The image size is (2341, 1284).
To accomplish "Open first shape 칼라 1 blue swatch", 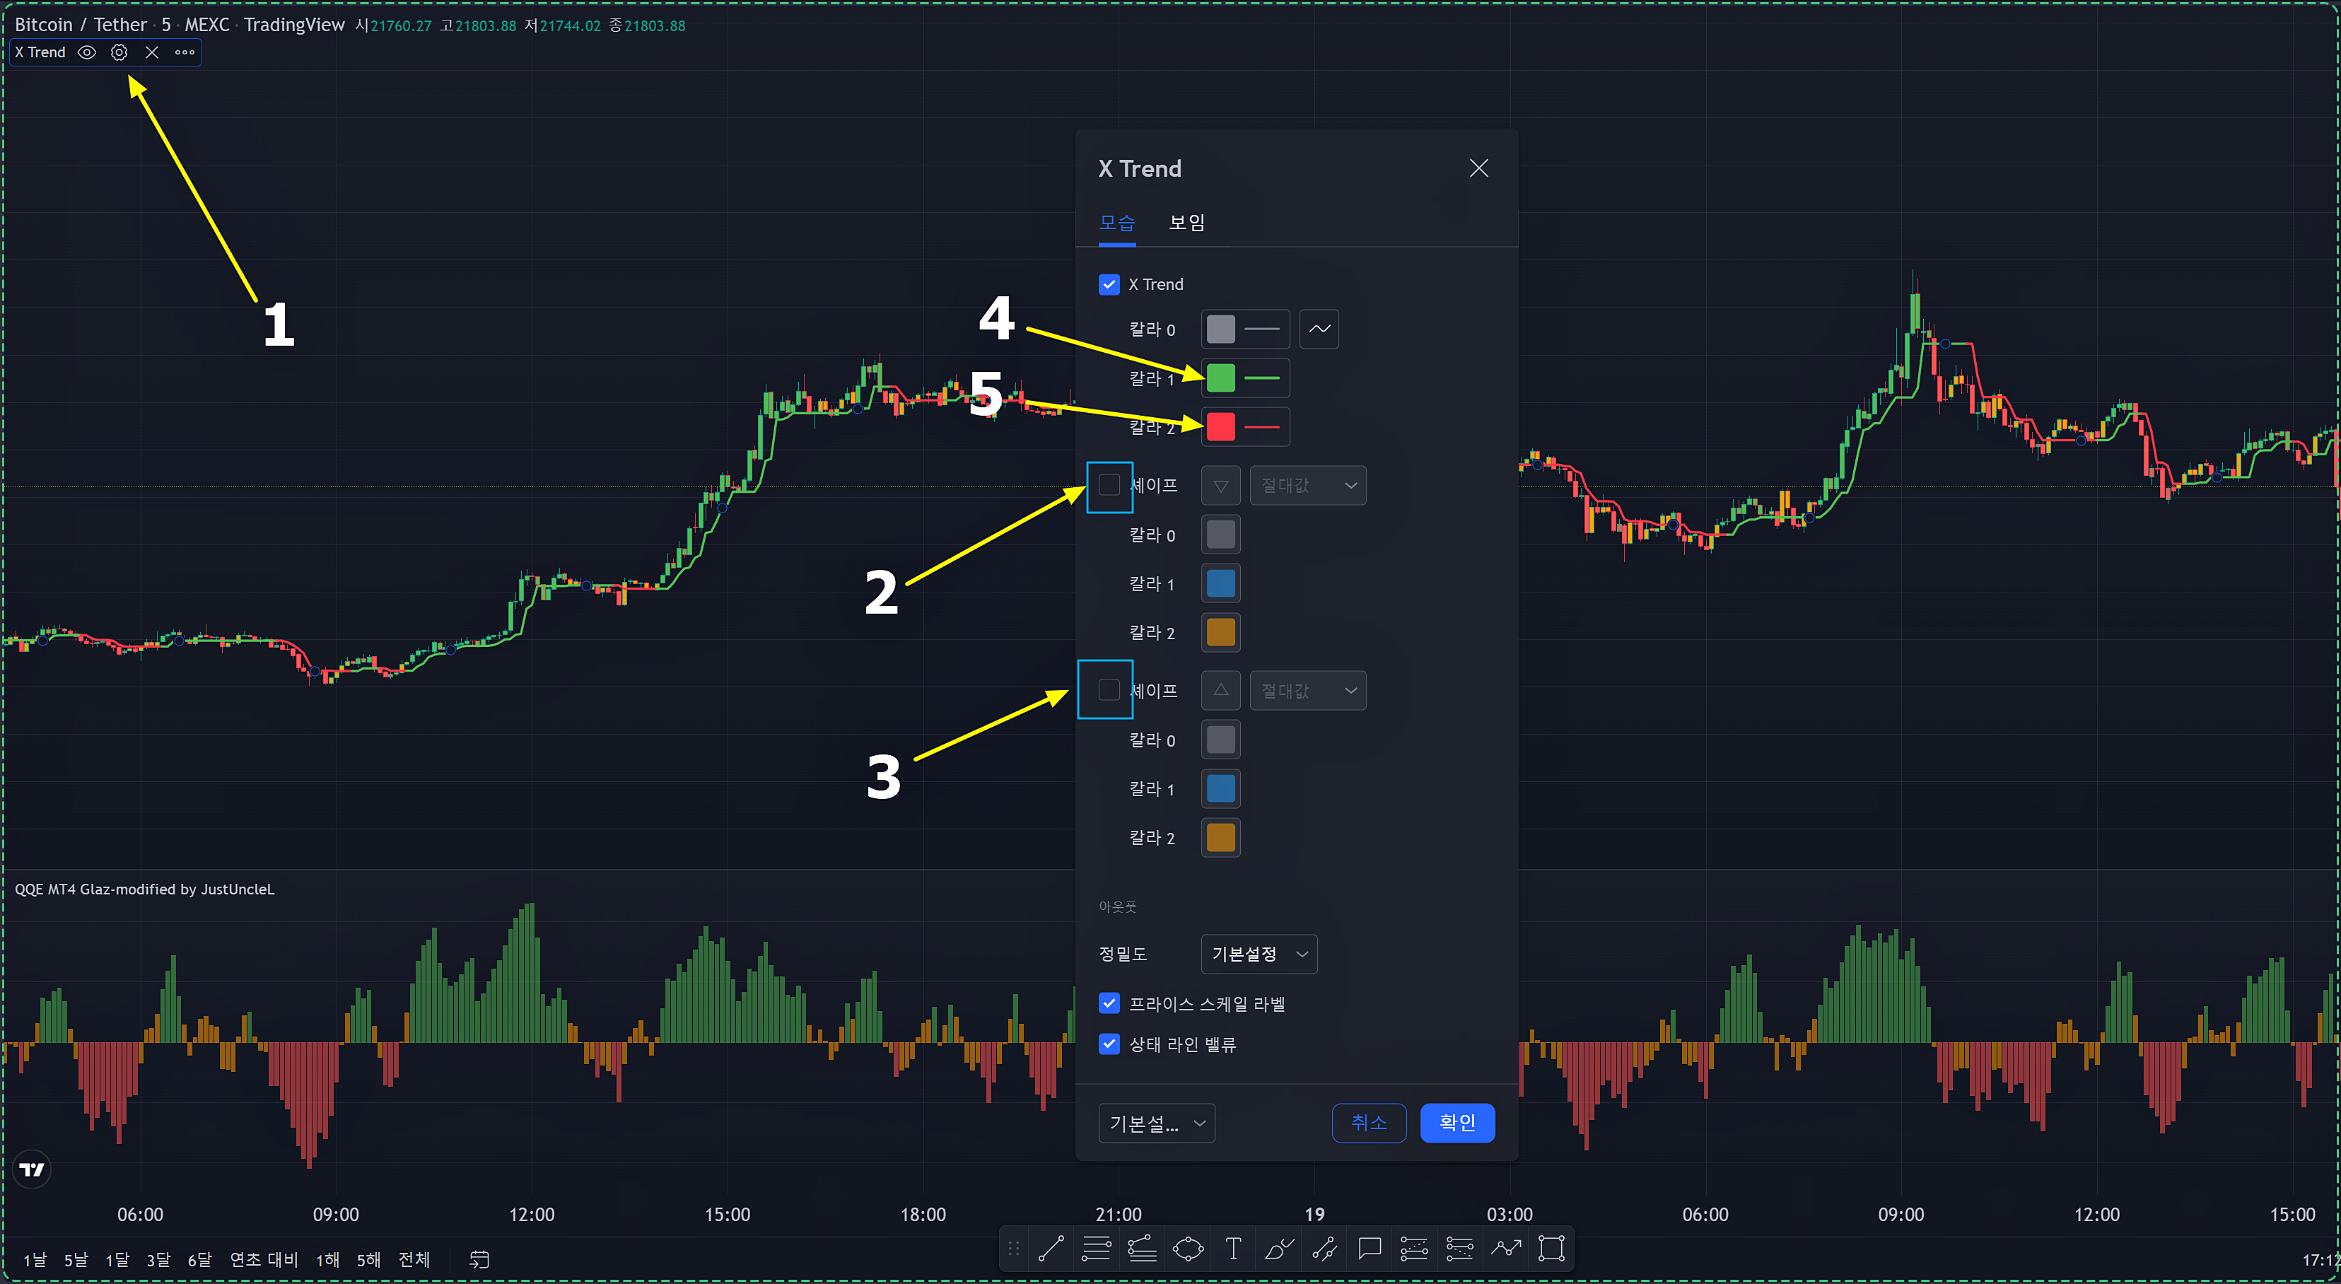I will (x=1220, y=583).
